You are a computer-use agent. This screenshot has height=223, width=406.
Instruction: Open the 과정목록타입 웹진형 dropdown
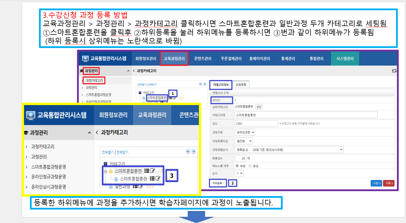pyautogui.click(x=243, y=141)
